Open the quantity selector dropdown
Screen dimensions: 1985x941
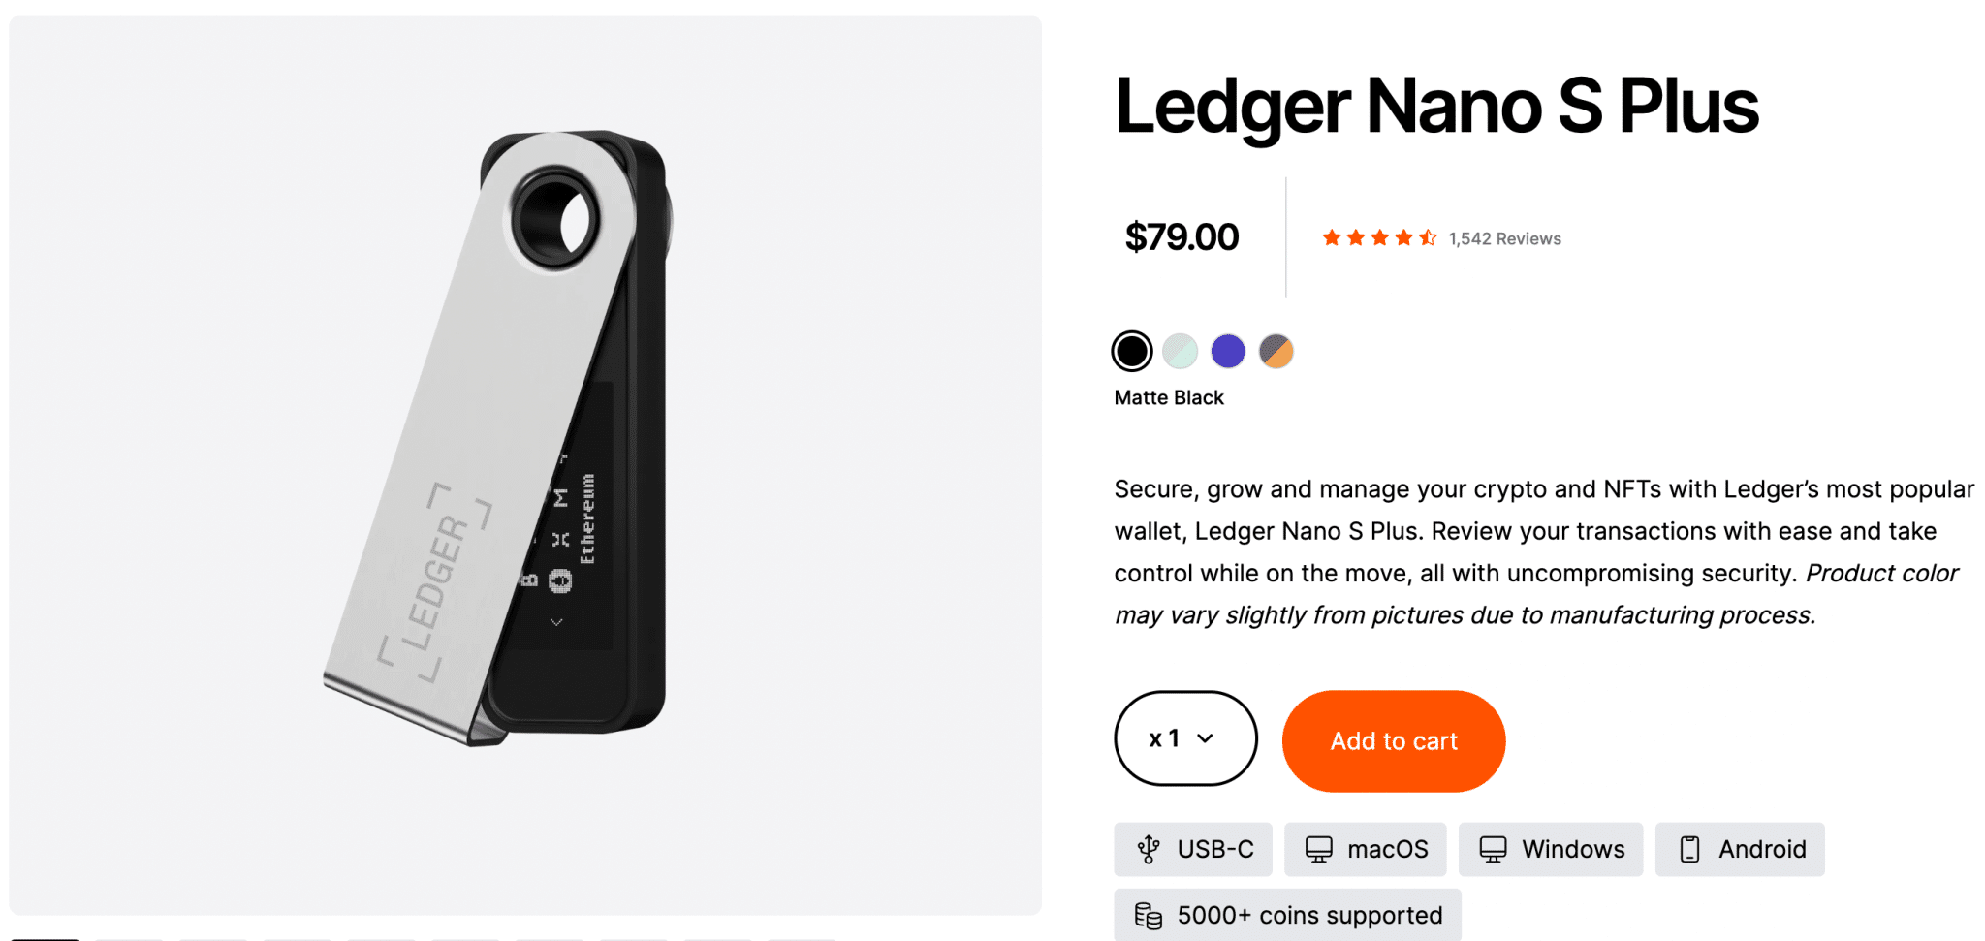(1185, 738)
